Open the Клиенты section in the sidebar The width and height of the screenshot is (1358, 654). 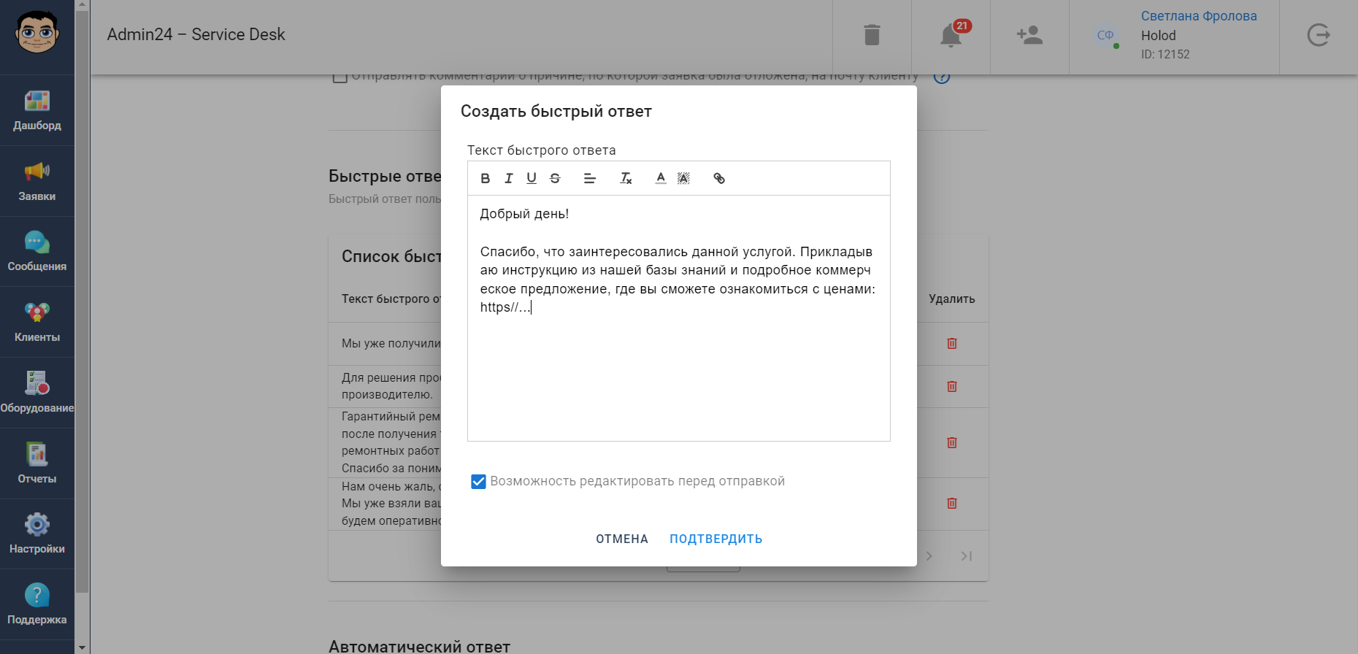coord(37,322)
